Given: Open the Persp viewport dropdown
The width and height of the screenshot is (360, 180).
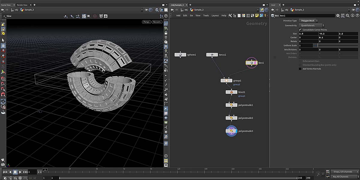Looking at the screenshot, I should 146,22.
